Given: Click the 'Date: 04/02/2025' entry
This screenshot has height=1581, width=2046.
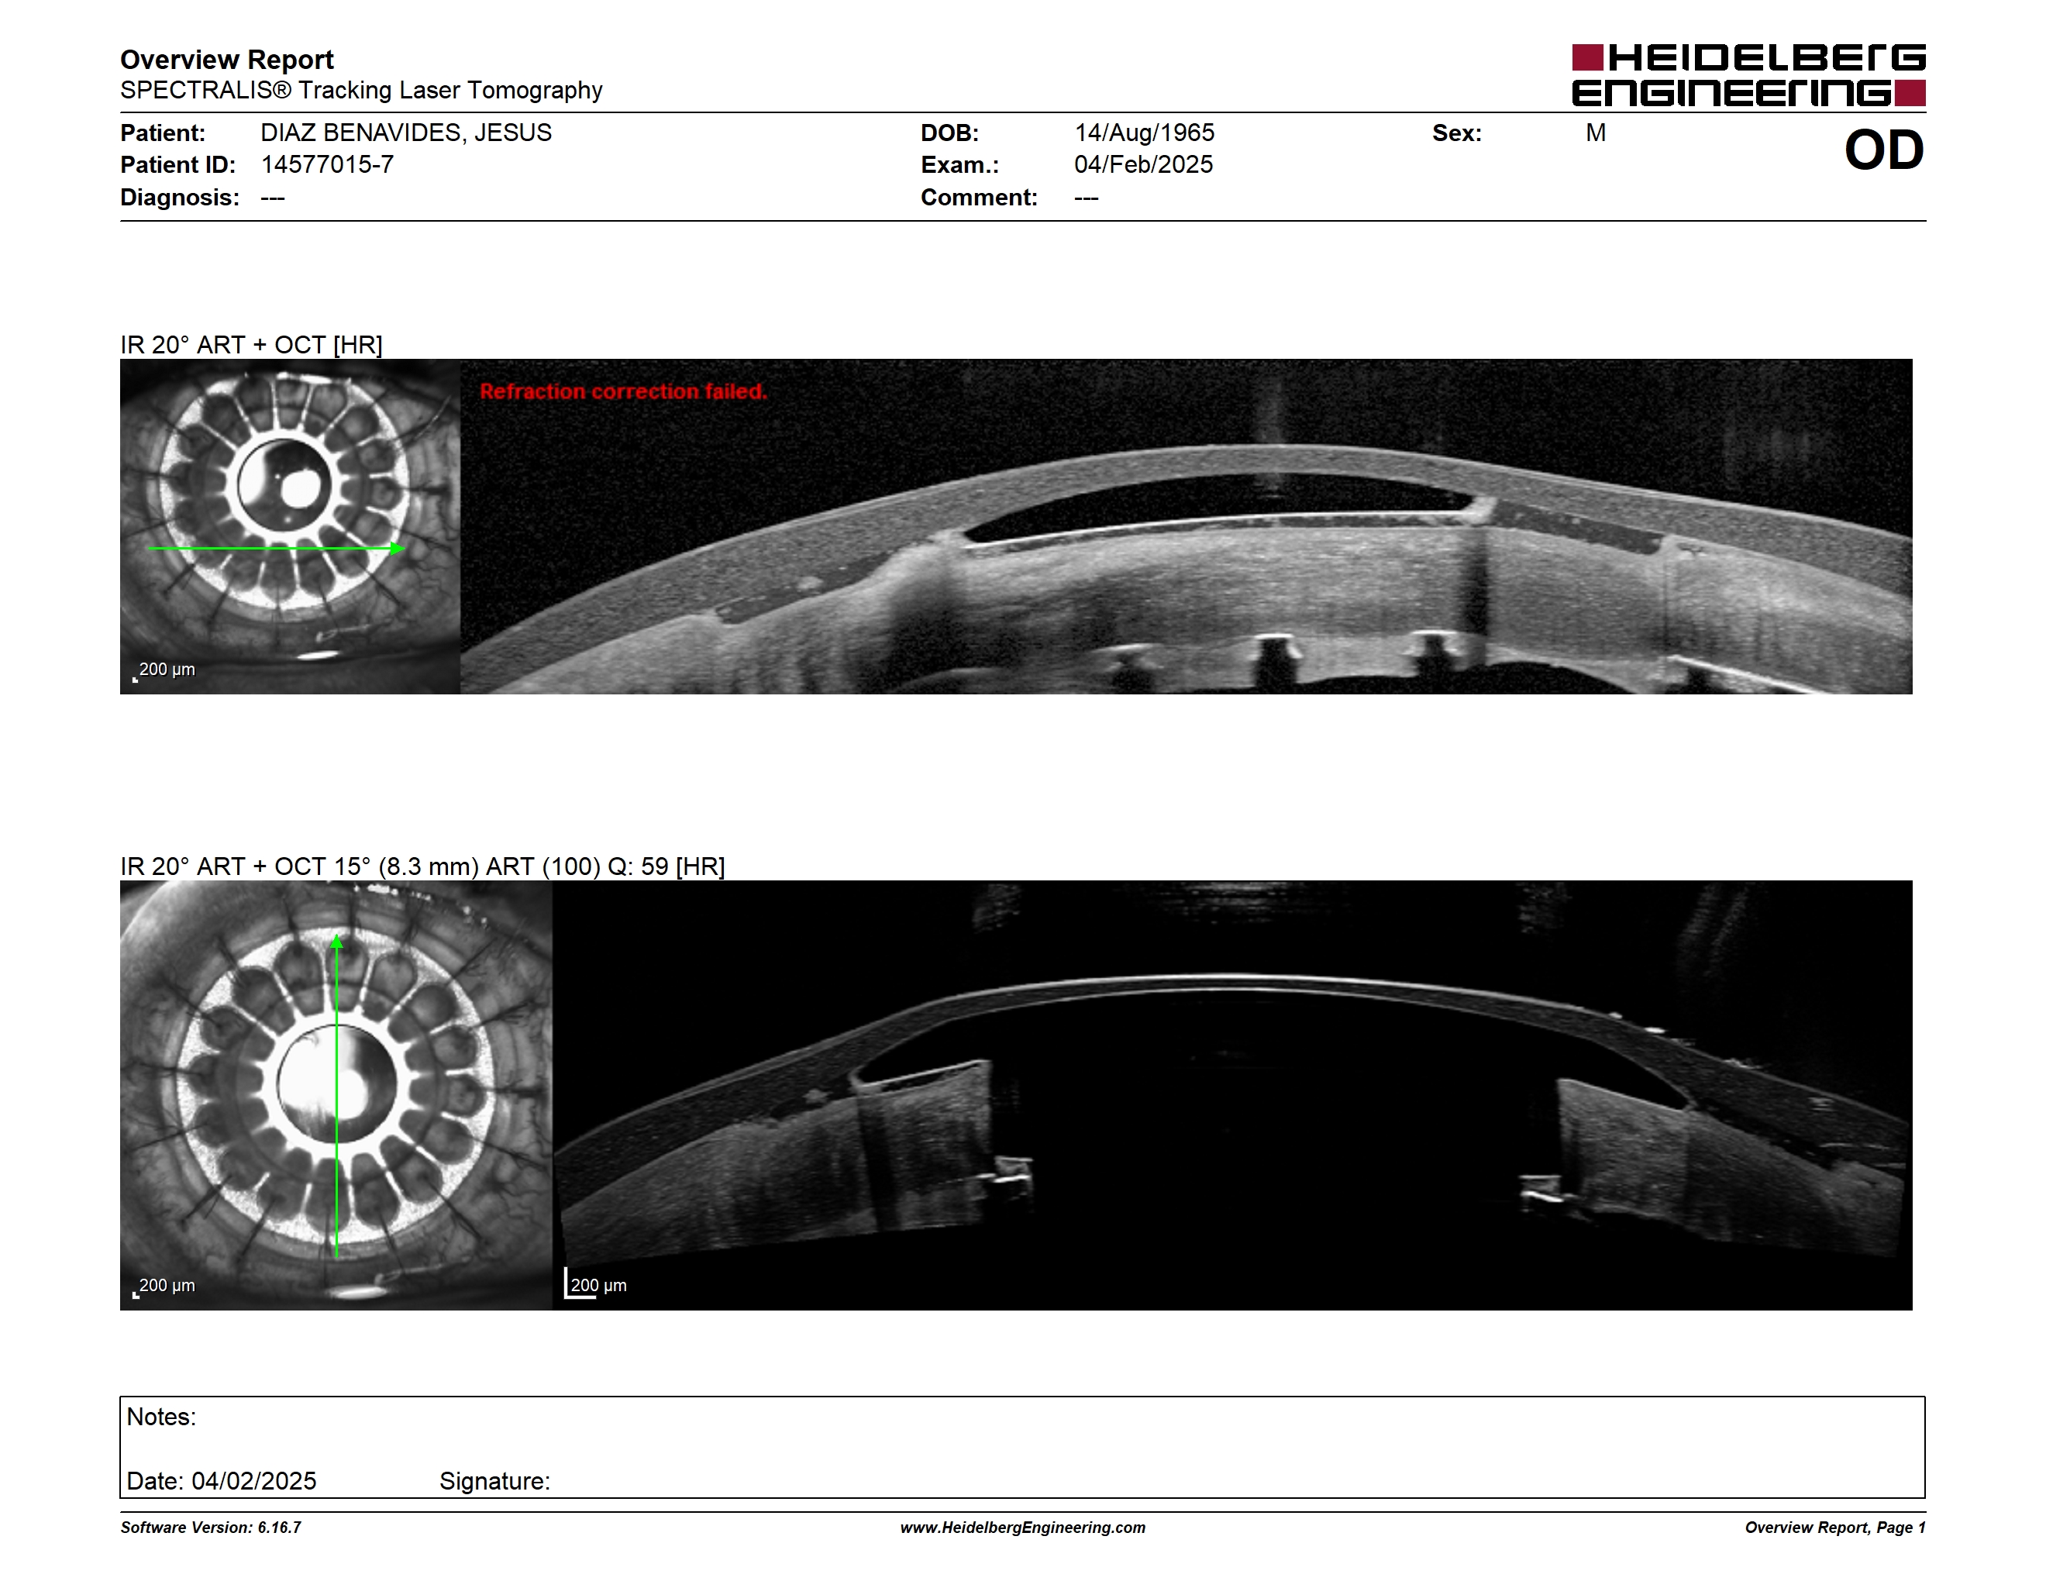Looking at the screenshot, I should [x=221, y=1481].
